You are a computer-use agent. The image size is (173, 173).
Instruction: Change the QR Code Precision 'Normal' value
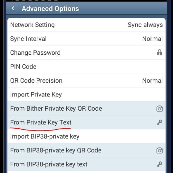tap(152, 80)
